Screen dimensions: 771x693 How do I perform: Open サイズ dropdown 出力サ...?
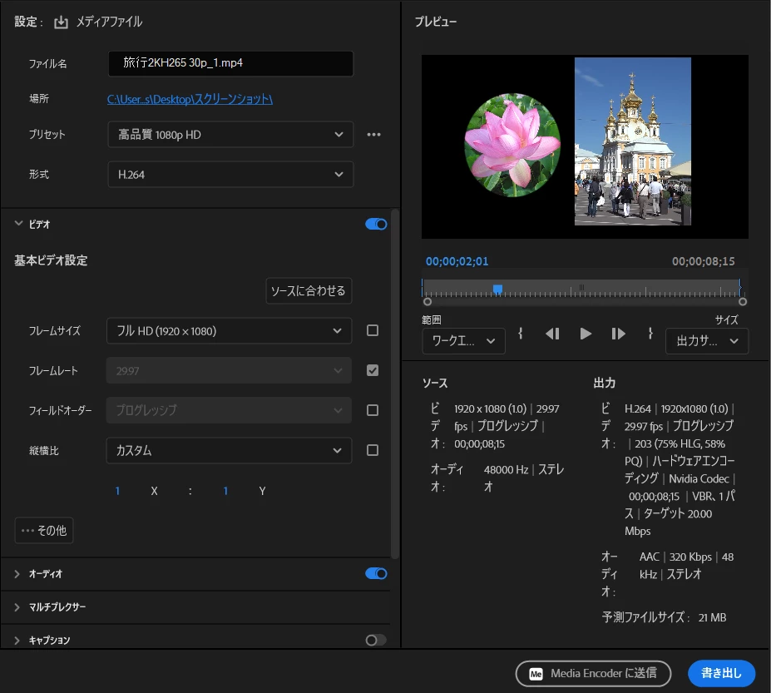(x=707, y=341)
